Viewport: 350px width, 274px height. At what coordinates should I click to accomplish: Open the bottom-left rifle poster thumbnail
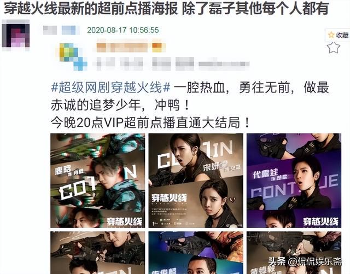(97, 253)
